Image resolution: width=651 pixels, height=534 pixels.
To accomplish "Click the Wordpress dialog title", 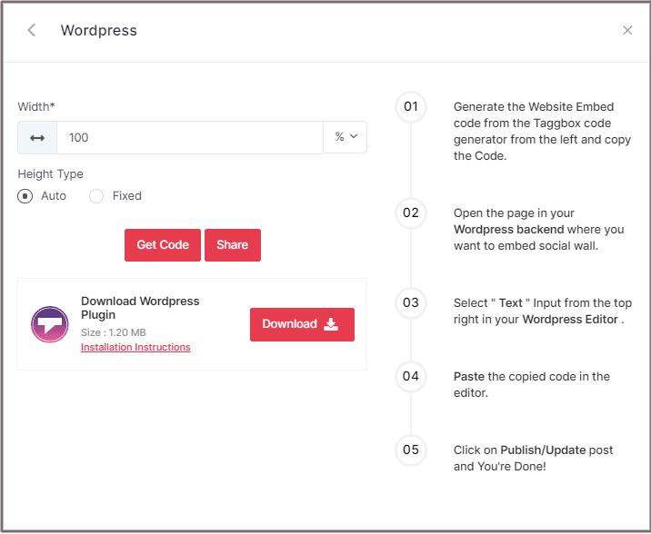I will coord(99,30).
